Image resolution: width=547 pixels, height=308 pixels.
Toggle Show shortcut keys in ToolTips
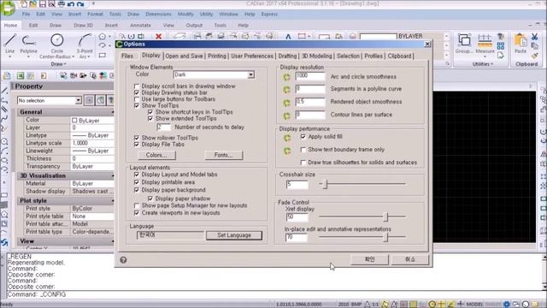pos(150,112)
